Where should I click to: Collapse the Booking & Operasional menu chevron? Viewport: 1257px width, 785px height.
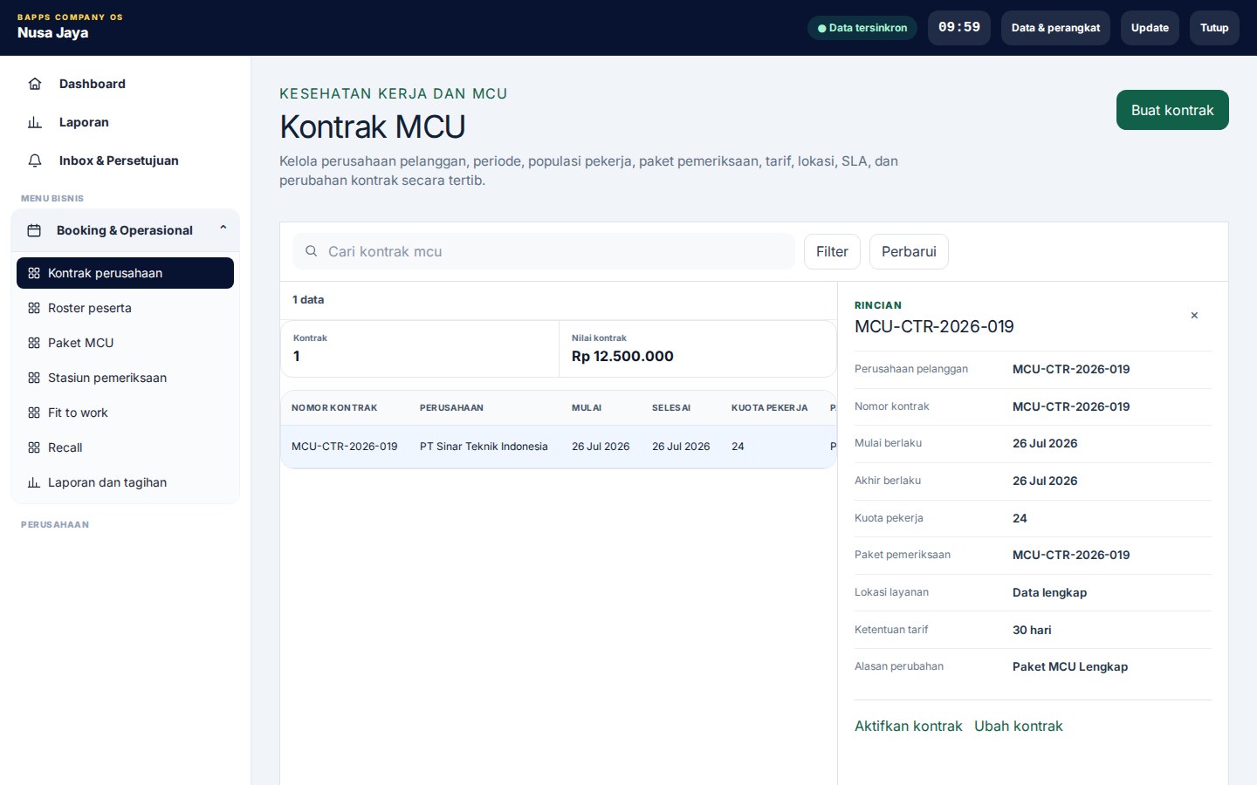(223, 229)
